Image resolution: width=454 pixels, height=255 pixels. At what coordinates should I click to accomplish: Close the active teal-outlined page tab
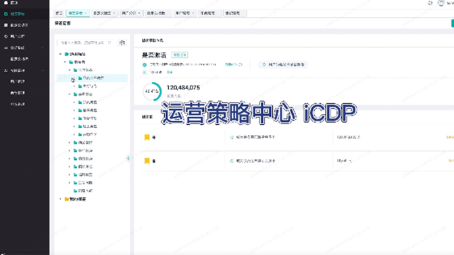[86, 13]
